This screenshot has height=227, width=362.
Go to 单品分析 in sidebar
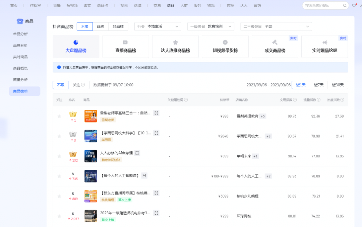coord(20,34)
